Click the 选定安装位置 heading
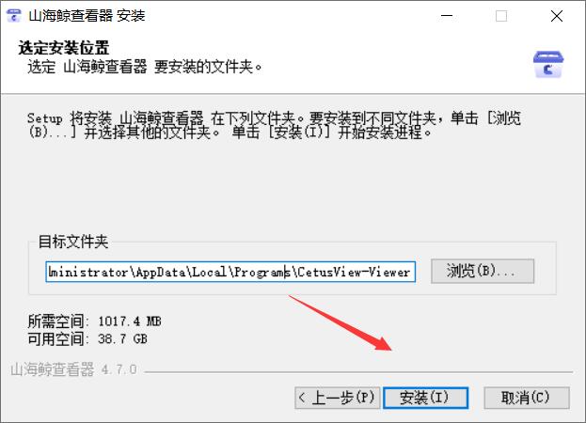586x423 pixels. click(64, 48)
